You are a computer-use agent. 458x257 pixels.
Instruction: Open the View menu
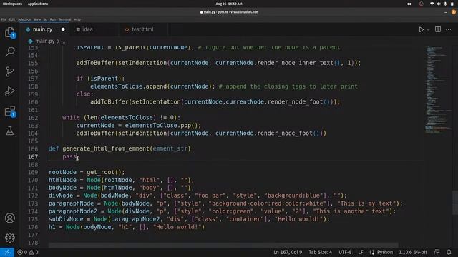click(x=37, y=19)
